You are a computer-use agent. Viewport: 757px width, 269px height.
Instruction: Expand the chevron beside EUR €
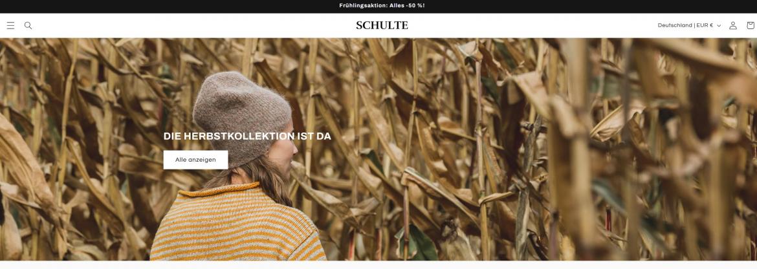click(719, 26)
